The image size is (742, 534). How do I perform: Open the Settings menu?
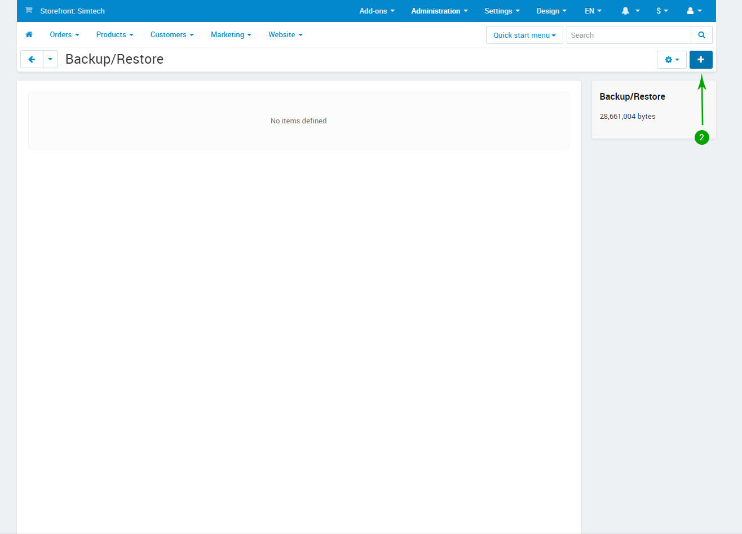point(502,11)
